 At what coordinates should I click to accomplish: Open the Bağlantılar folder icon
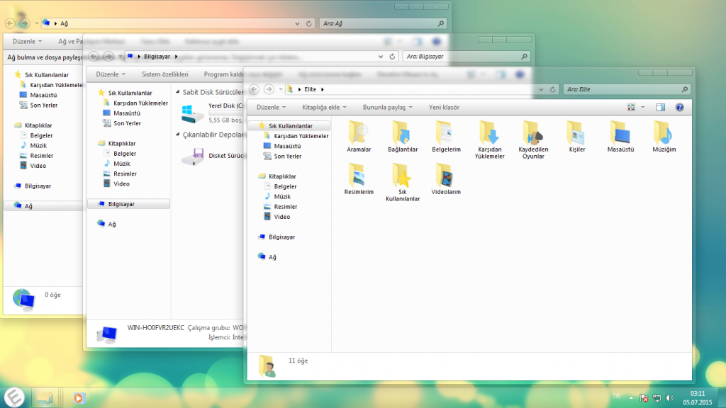click(x=403, y=137)
